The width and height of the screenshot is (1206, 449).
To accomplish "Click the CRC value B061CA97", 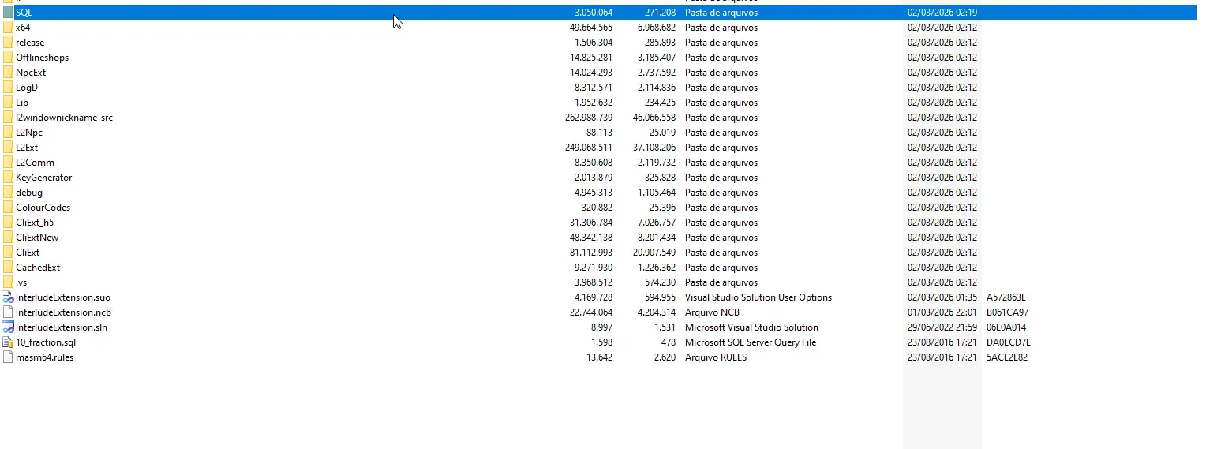I will coord(1007,312).
